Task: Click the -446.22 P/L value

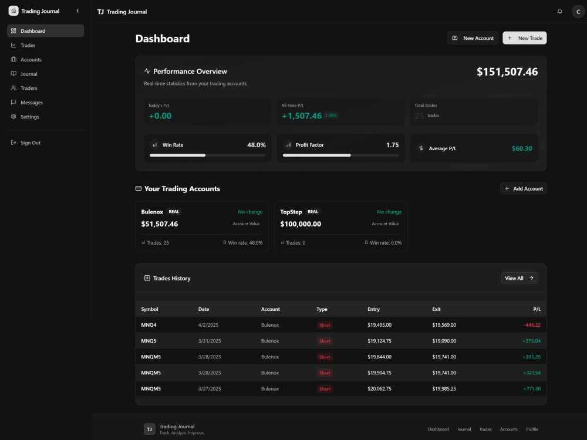Action: 532,325
